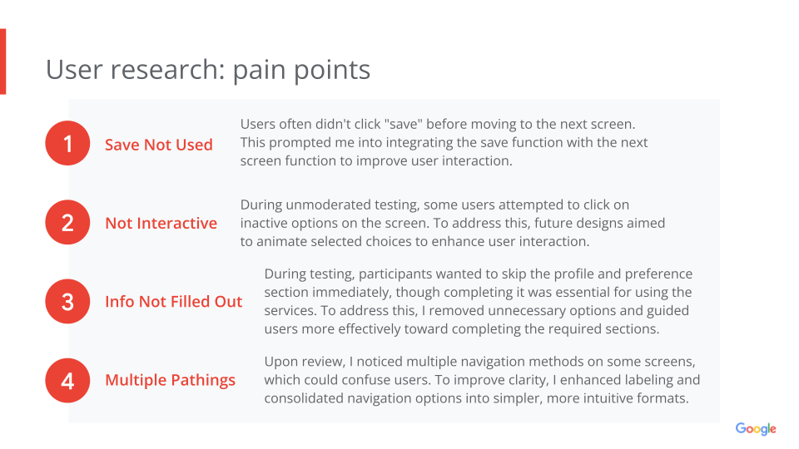Viewport: 799px width, 449px height.
Task: Click the Google logo
Action: [x=755, y=429]
